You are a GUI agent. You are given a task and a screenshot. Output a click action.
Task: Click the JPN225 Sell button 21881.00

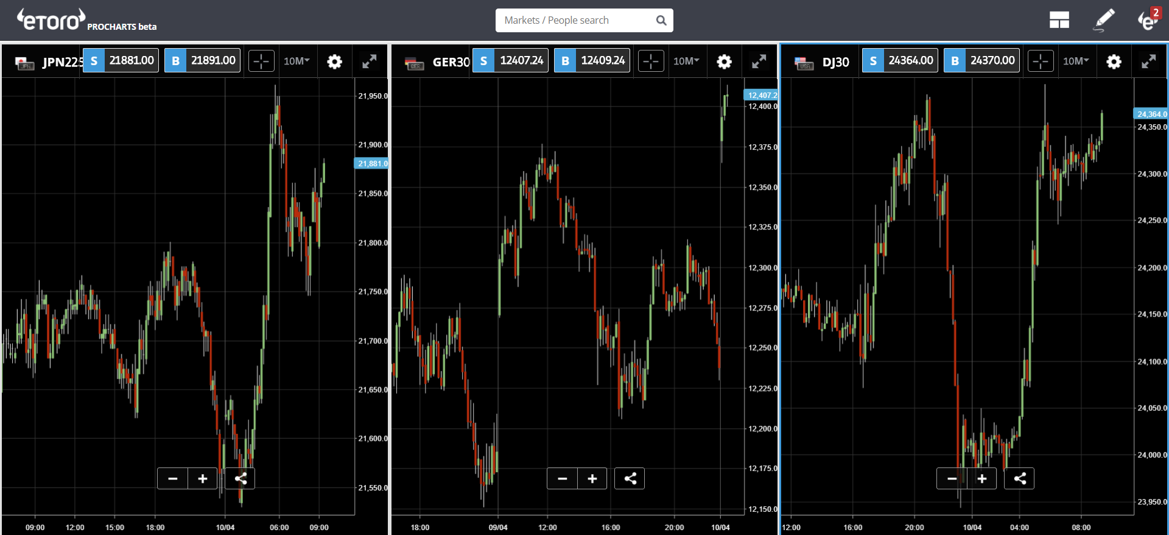point(121,60)
